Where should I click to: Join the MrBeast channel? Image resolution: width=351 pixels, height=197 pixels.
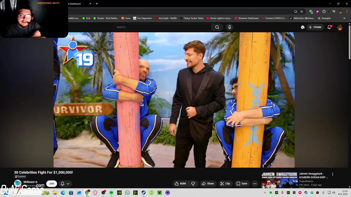pos(52,184)
